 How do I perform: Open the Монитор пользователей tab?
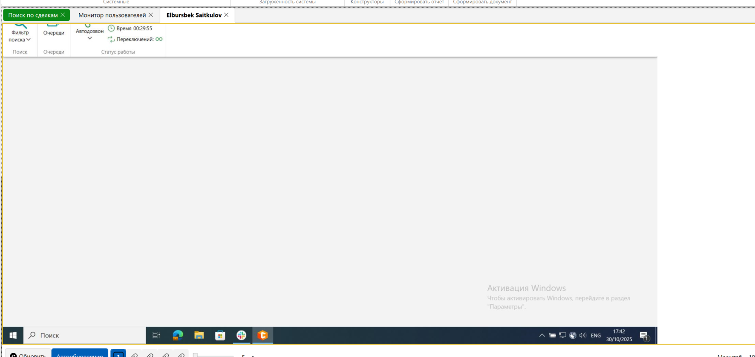tap(112, 15)
